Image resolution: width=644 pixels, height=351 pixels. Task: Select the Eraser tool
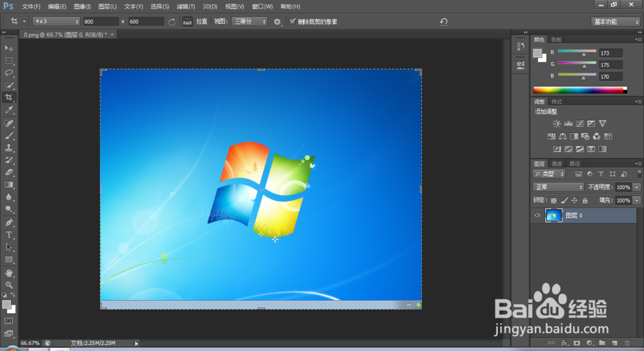pyautogui.click(x=8, y=173)
